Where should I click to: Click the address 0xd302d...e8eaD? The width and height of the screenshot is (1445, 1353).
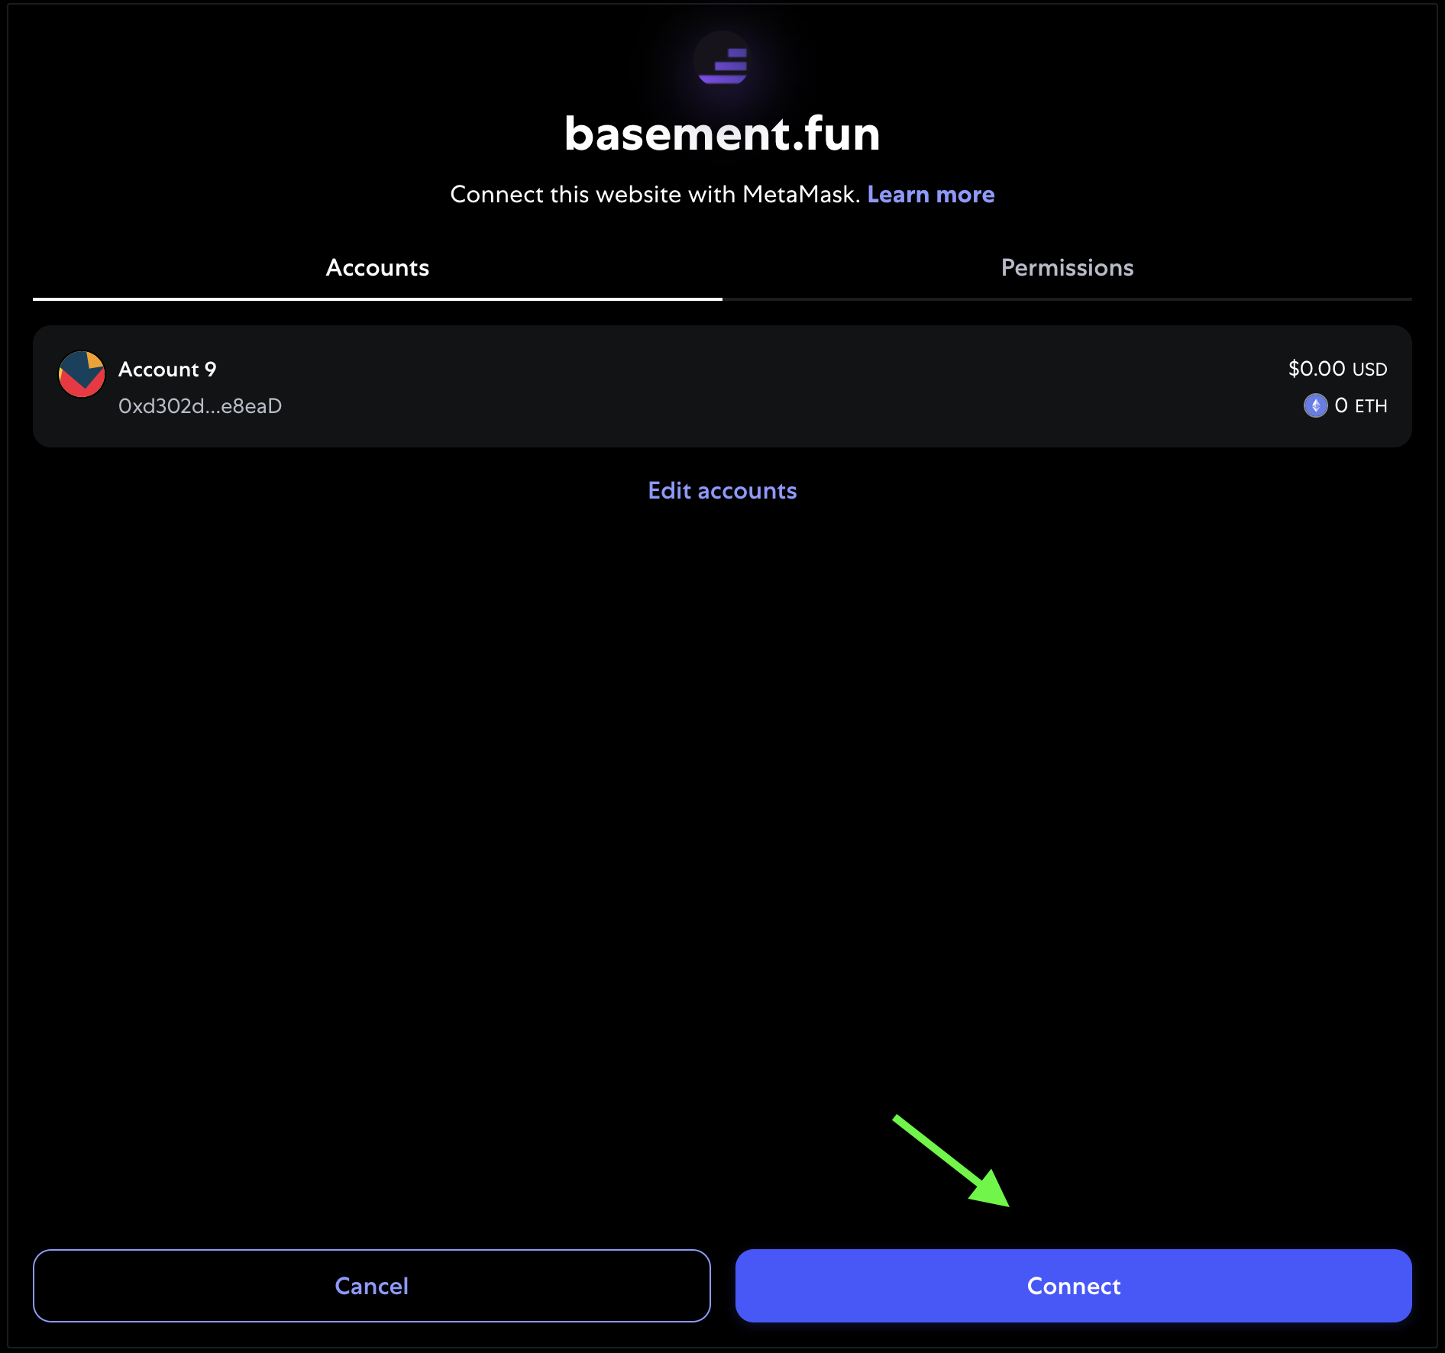coord(200,406)
